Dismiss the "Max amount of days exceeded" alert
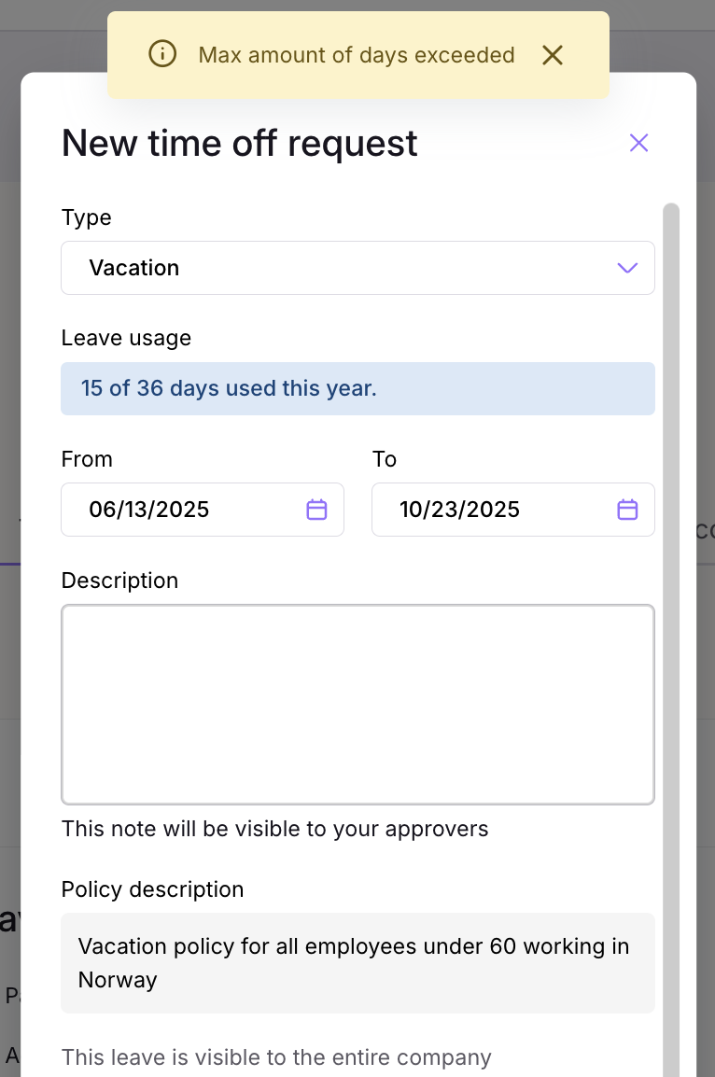This screenshot has width=715, height=1077. (553, 55)
